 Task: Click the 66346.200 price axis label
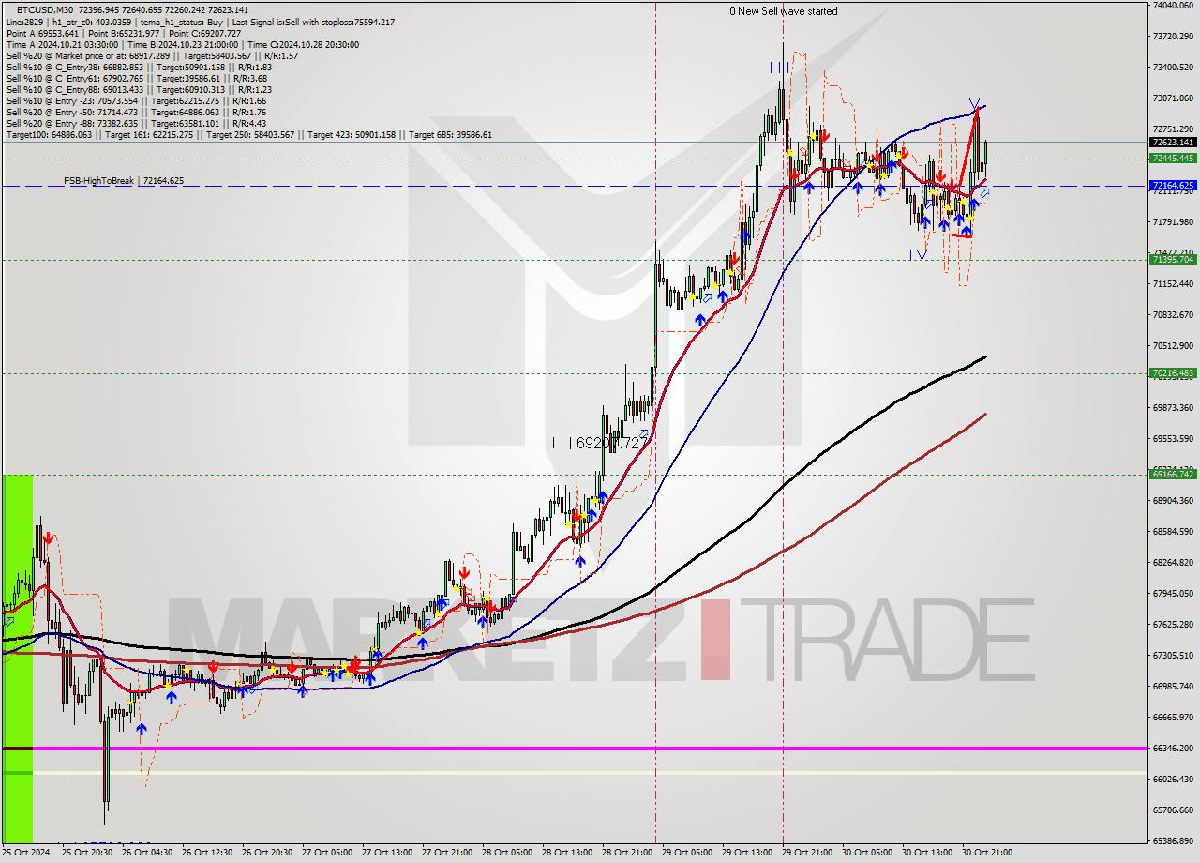[1173, 749]
